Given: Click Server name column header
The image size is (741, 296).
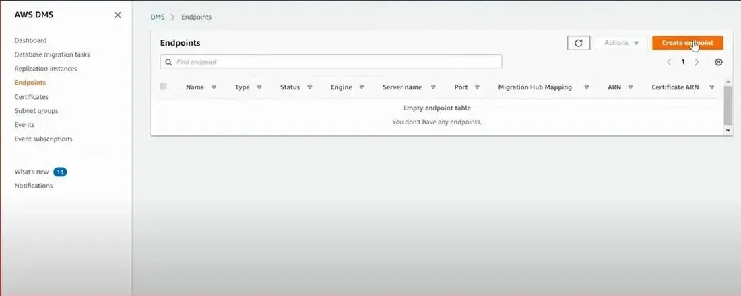Looking at the screenshot, I should [402, 87].
